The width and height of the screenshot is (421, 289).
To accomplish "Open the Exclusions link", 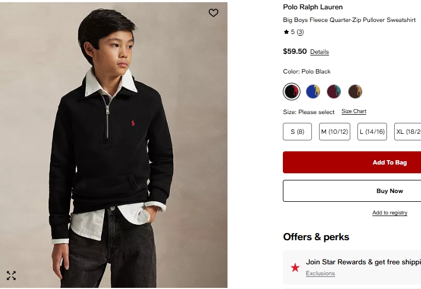I will (x=320, y=273).
